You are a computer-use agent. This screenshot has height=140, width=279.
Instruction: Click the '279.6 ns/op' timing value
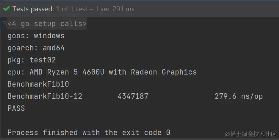(x=238, y=96)
